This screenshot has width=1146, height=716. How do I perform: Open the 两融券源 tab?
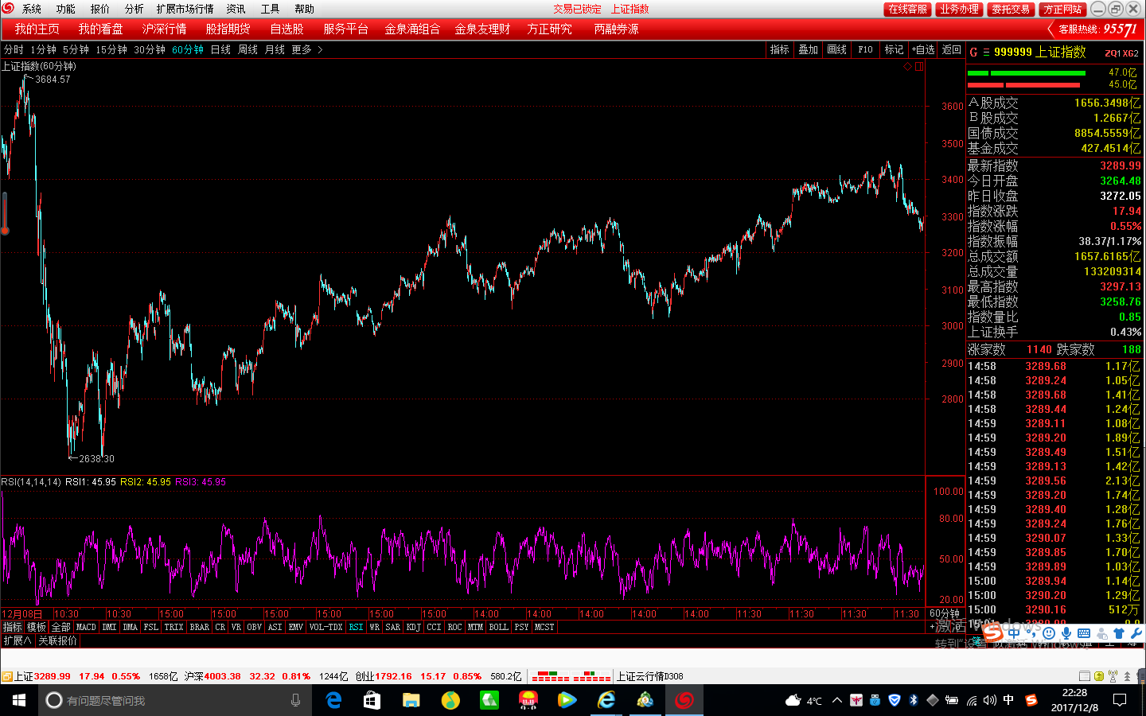click(x=616, y=29)
